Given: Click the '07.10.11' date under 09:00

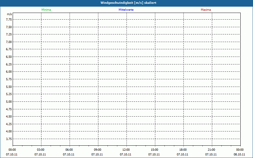Looking at the screenshot, I should coord(97,155).
